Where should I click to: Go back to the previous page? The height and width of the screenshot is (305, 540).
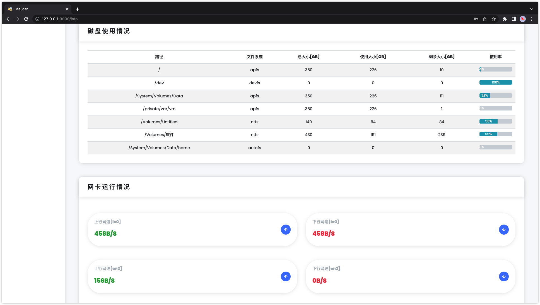(8, 19)
